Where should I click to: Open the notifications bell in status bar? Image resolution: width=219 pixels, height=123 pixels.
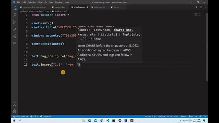(x=205, y=117)
